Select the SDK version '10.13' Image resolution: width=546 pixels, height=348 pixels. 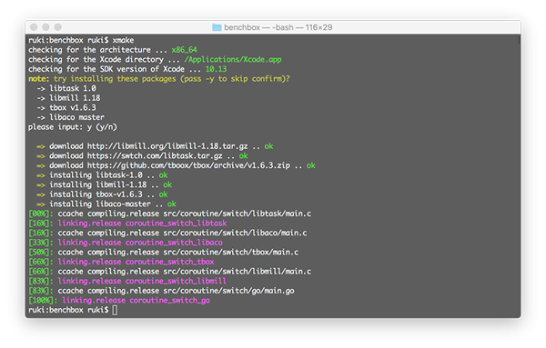tap(216, 69)
